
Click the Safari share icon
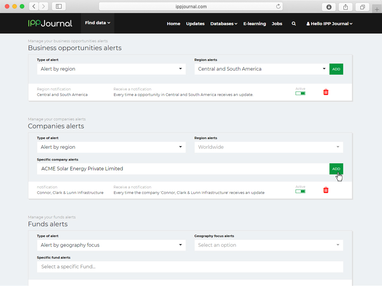[x=345, y=7]
